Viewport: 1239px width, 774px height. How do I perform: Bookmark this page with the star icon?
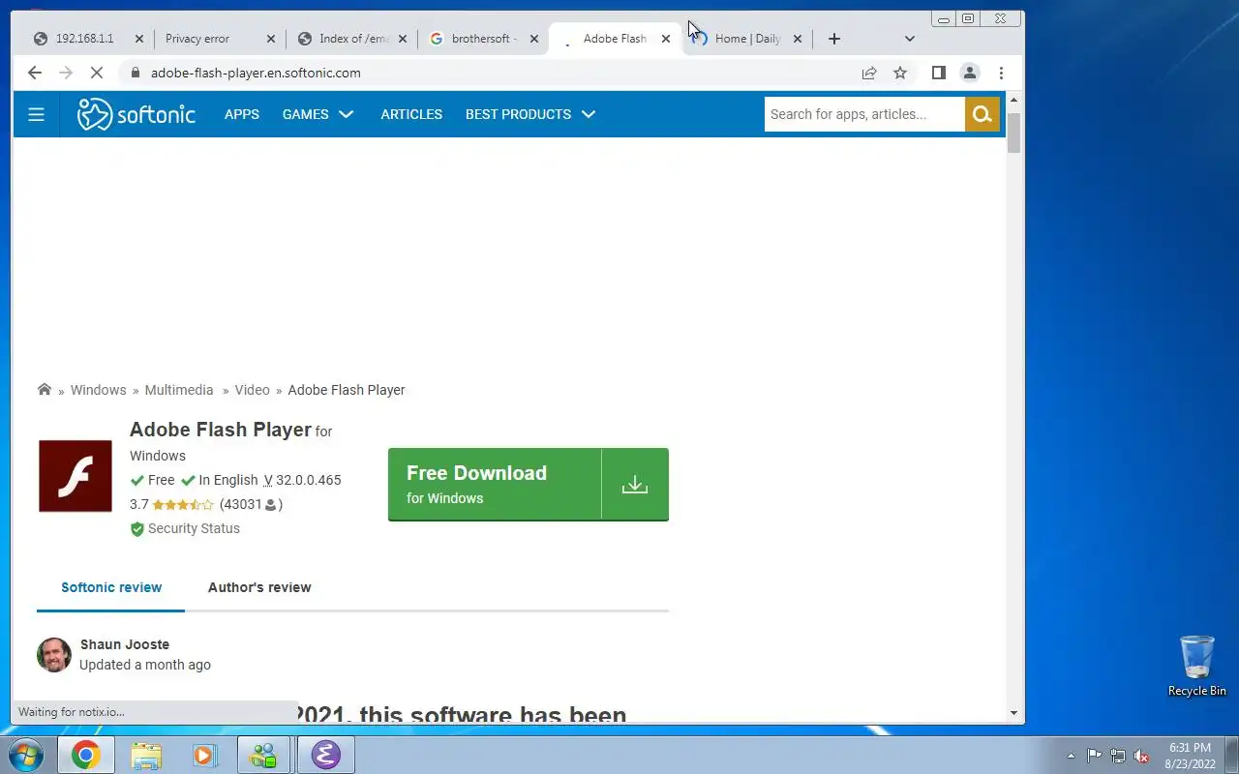click(900, 73)
